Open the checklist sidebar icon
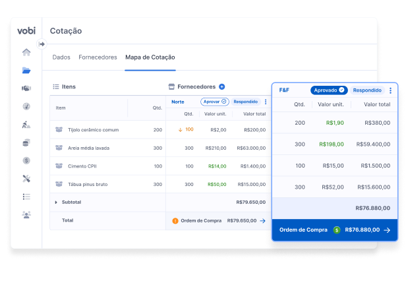The width and height of the screenshot is (406, 287). (x=26, y=197)
